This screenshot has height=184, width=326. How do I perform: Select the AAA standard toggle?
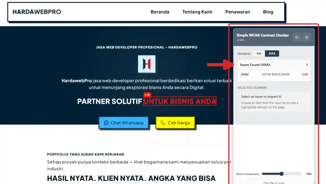coord(272,54)
